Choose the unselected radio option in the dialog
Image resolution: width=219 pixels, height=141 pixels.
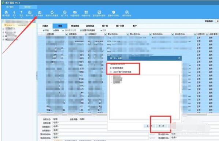[x=111, y=72]
